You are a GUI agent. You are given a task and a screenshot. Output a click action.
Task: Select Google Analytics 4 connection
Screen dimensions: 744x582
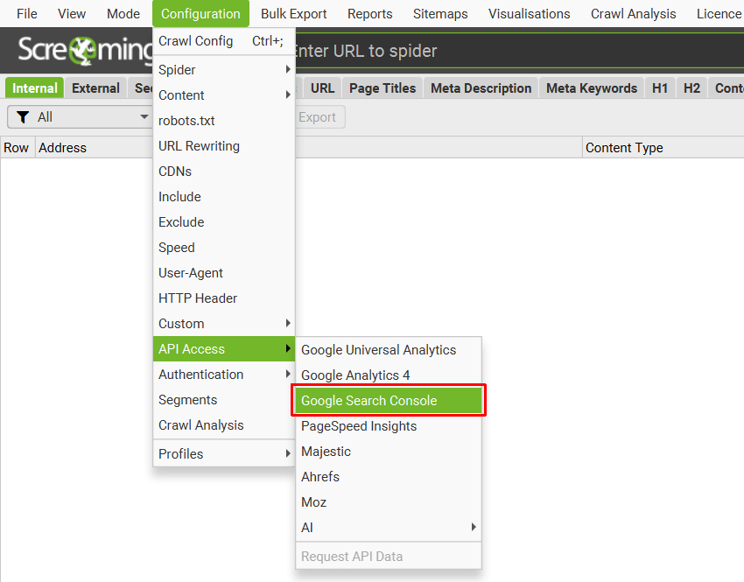354,375
